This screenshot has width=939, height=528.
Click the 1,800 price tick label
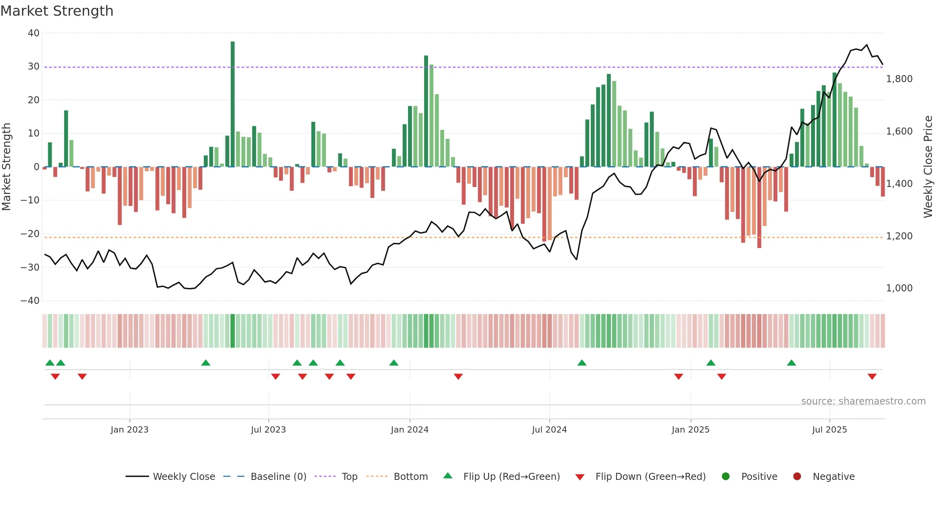coord(899,79)
